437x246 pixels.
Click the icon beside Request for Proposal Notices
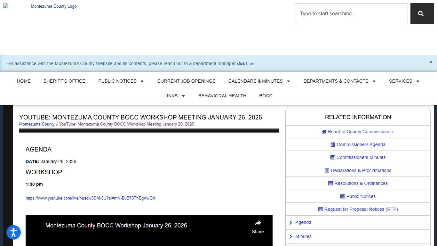tap(320, 209)
